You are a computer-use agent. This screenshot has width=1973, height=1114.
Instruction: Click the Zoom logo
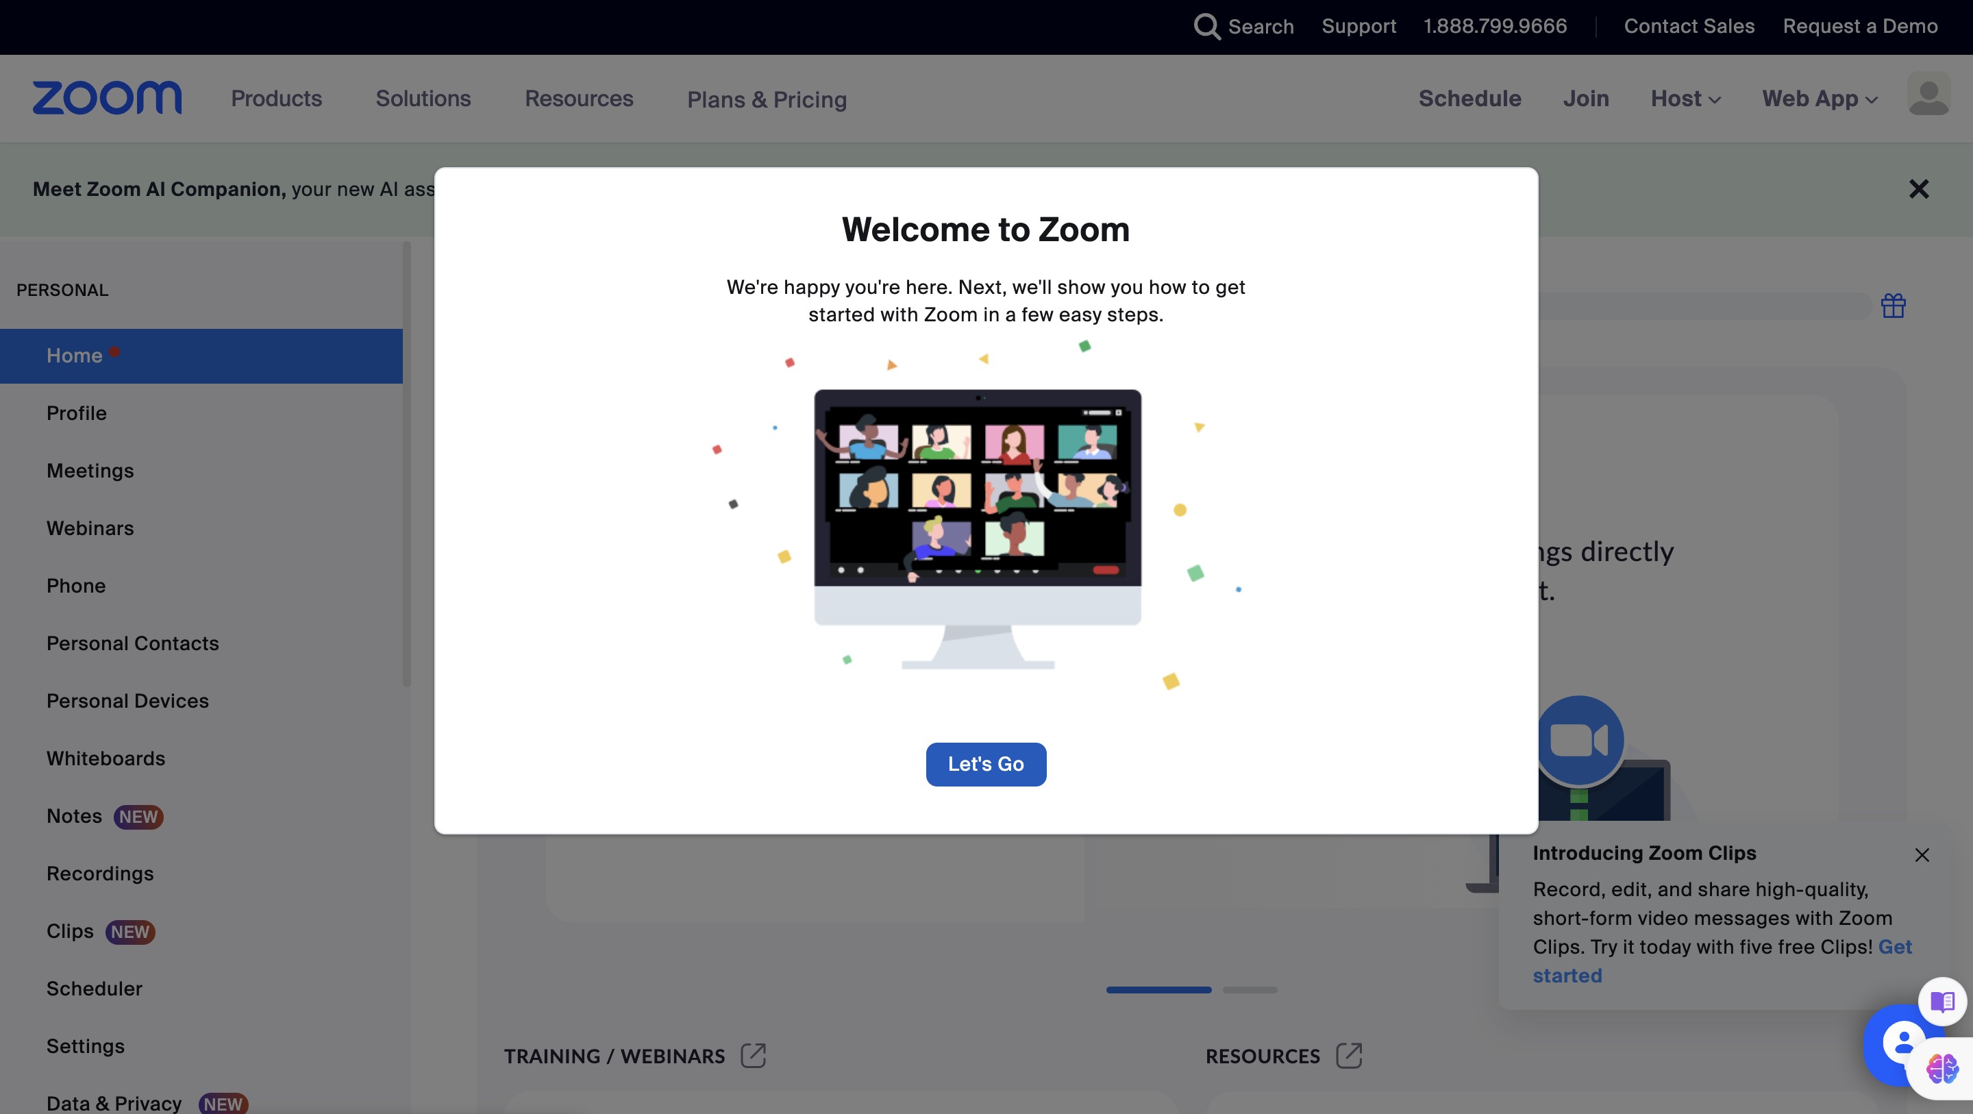(x=106, y=98)
